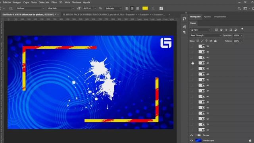Image resolution: width=254 pixels, height=143 pixels.
Task: Select the Navegador panel tab
Action: coord(195,17)
